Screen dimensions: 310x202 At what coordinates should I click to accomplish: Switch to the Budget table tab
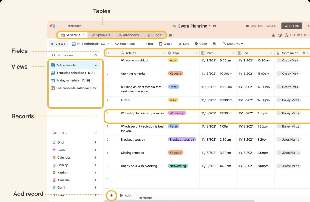pos(155,35)
